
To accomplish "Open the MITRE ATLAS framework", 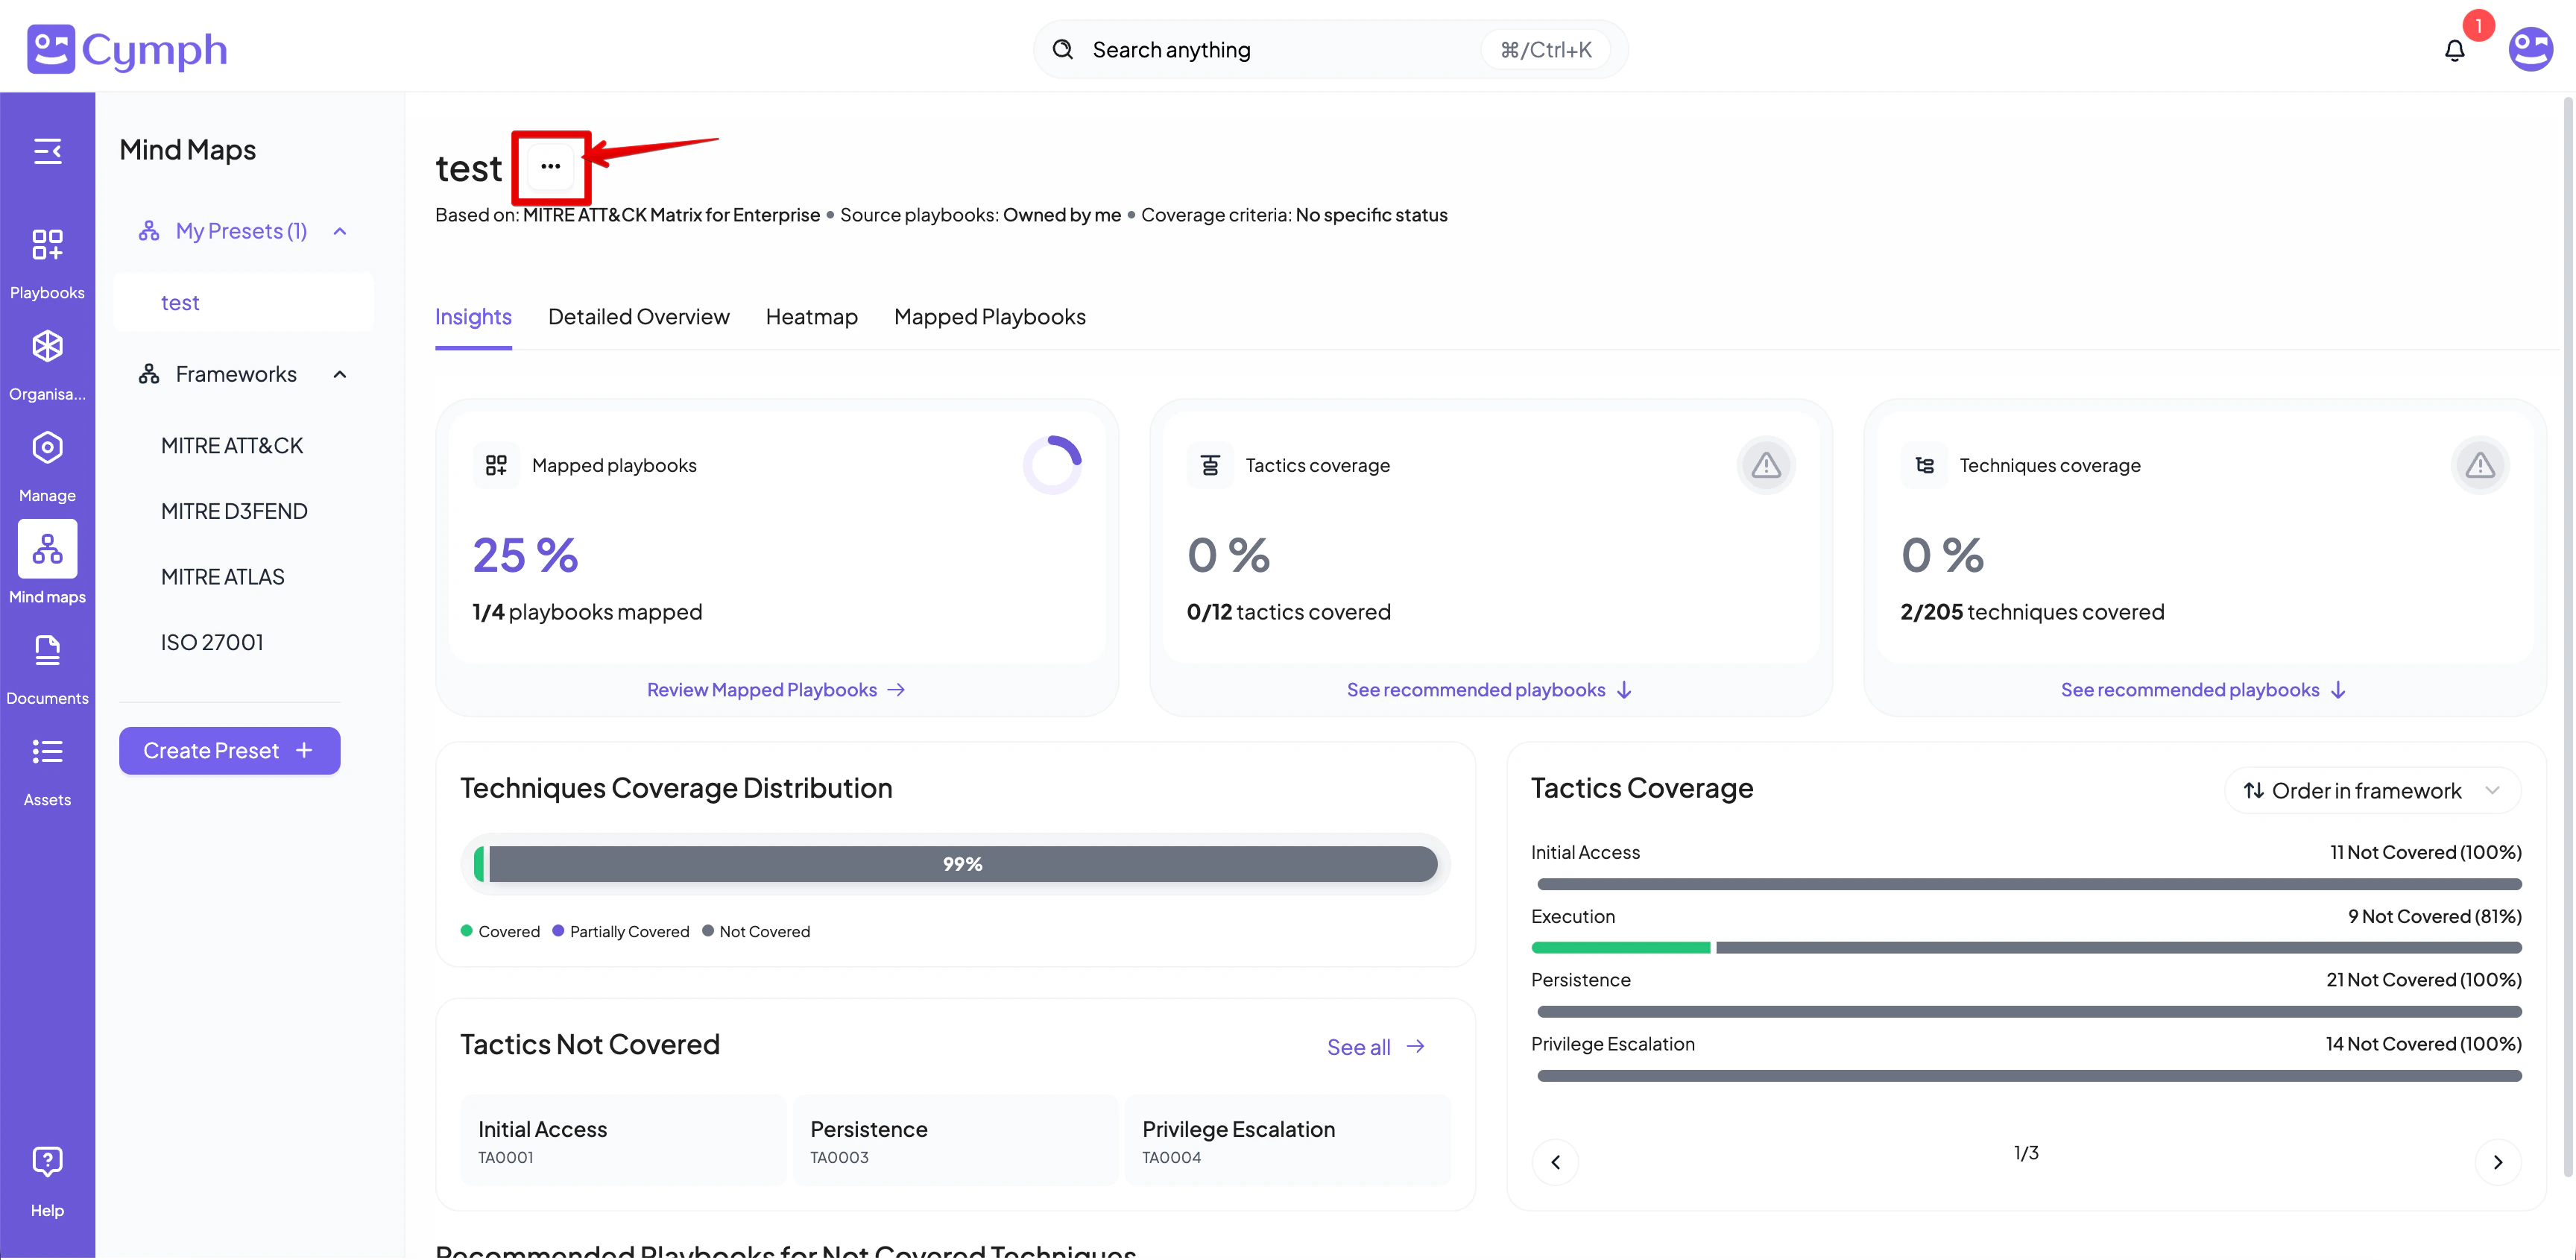I will coord(223,577).
